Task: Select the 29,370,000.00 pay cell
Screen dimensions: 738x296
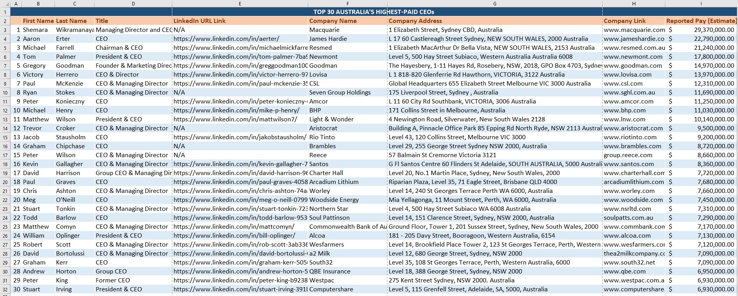Action: tap(701, 30)
